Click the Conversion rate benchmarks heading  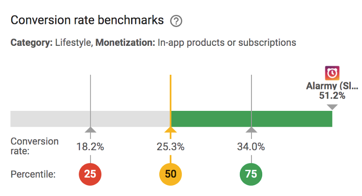point(87,21)
